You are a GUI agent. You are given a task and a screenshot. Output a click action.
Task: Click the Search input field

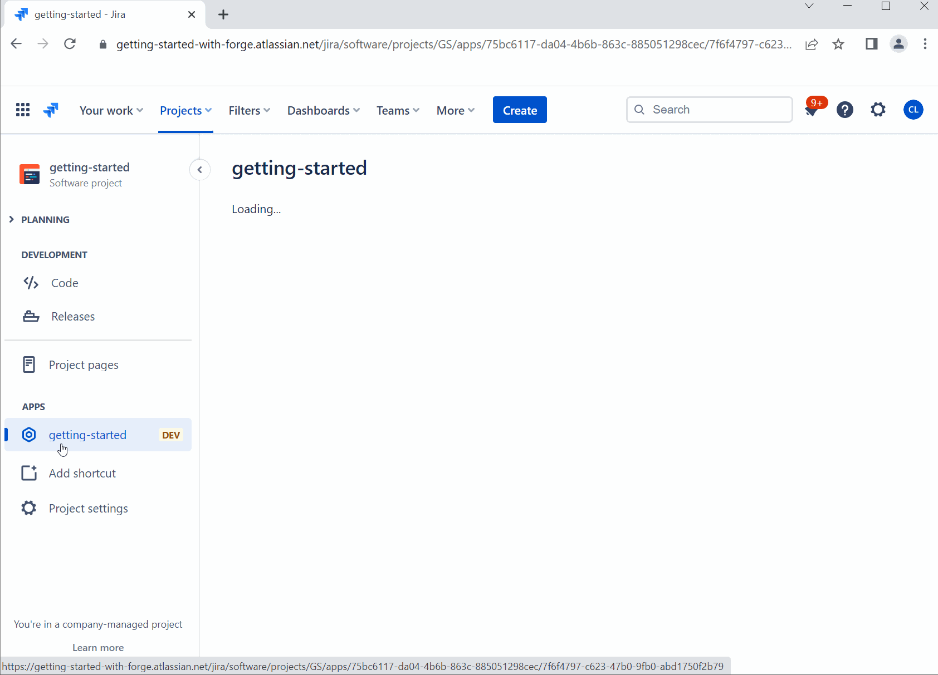[x=709, y=110]
